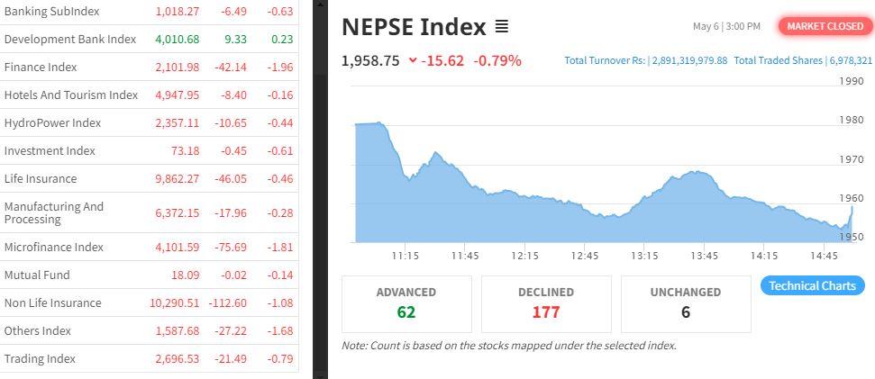Image resolution: width=875 pixels, height=379 pixels.
Task: Select the Unchanged stocks count box
Action: 685,302
